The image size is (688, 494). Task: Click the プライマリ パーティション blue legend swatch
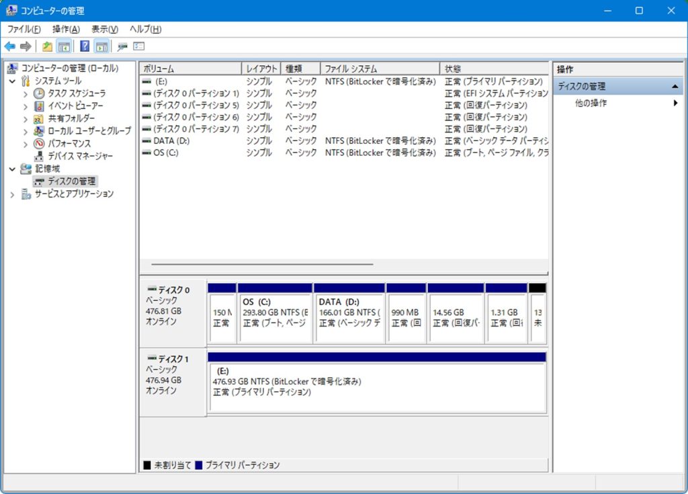199,465
